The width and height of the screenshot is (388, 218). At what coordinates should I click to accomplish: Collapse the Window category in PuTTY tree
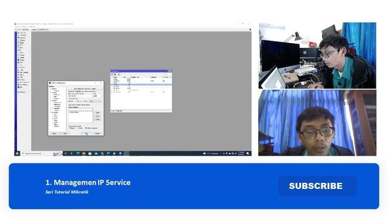(x=50, y=101)
